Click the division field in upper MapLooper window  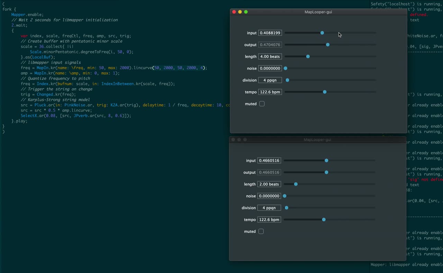270,80
